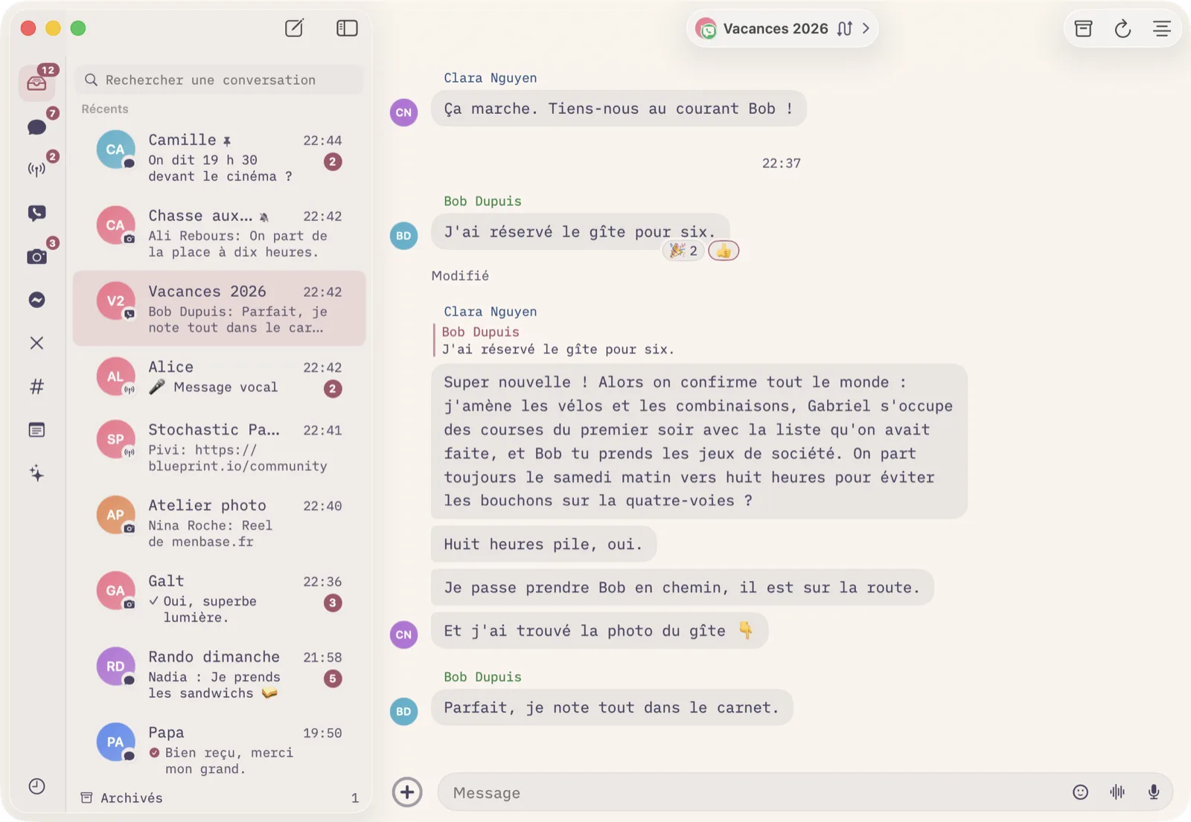Image resolution: width=1191 pixels, height=822 pixels.
Task: Open the lines menu icon at top right
Action: (x=1162, y=28)
